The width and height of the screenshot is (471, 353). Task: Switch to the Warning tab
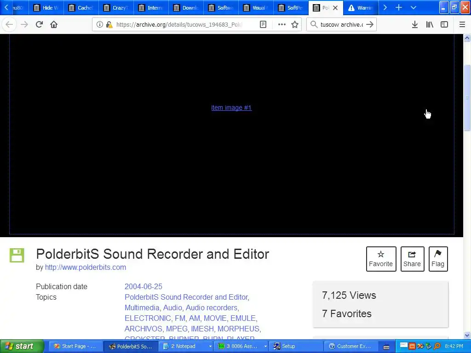point(361,7)
